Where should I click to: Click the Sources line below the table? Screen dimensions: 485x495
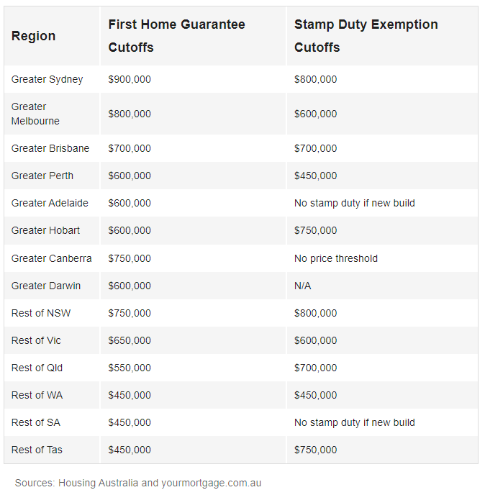(137, 483)
